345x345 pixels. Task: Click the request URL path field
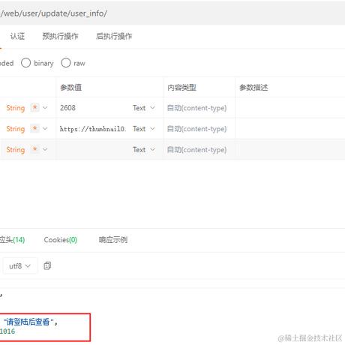[x=172, y=13]
